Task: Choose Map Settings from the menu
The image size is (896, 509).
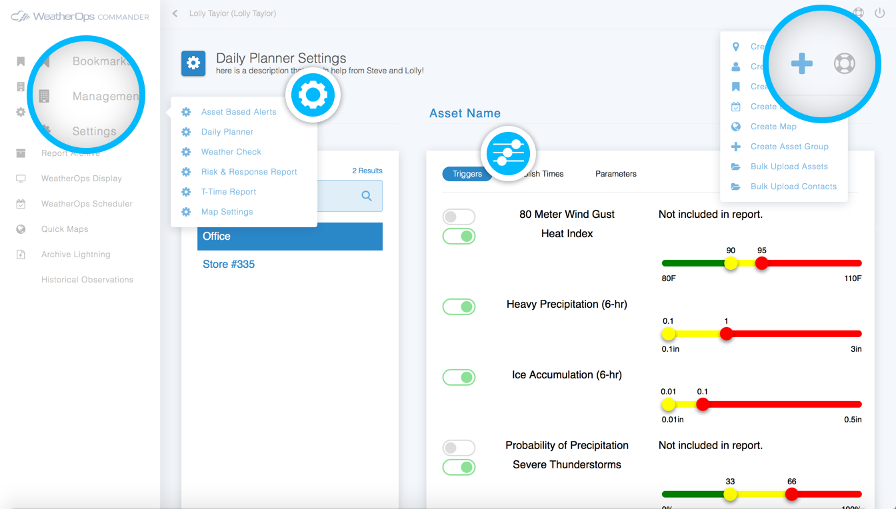Action: click(x=227, y=212)
